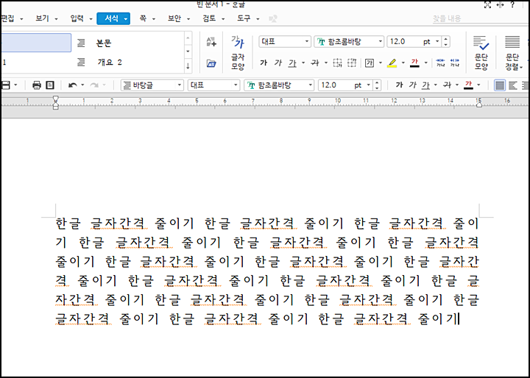Open the 도구 menu
Viewport: 530px width, 378px height.
point(248,18)
